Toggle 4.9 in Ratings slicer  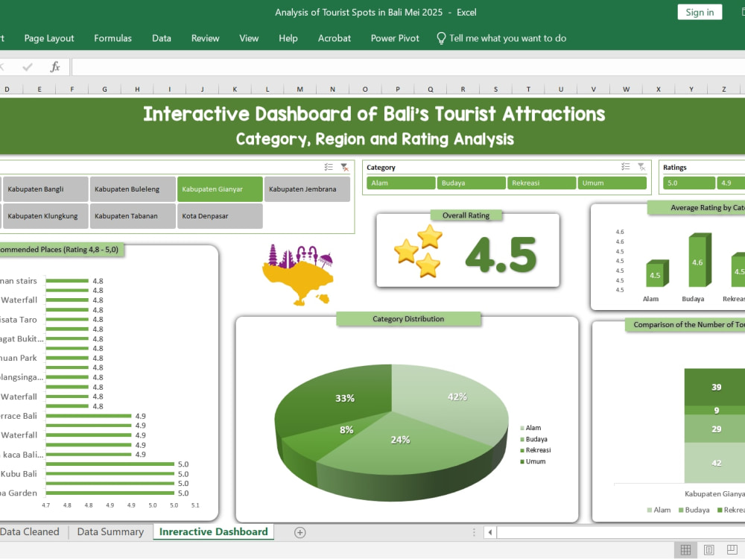tap(731, 183)
